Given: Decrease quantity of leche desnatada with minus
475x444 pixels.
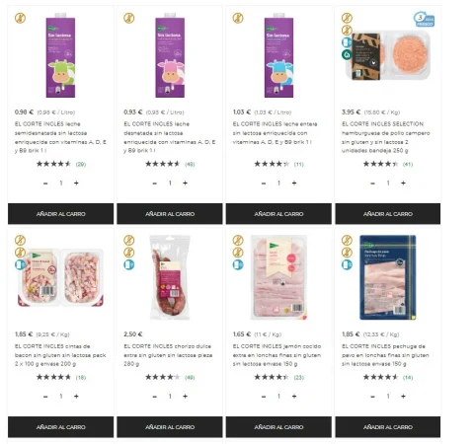Looking at the screenshot, I should (x=155, y=184).
